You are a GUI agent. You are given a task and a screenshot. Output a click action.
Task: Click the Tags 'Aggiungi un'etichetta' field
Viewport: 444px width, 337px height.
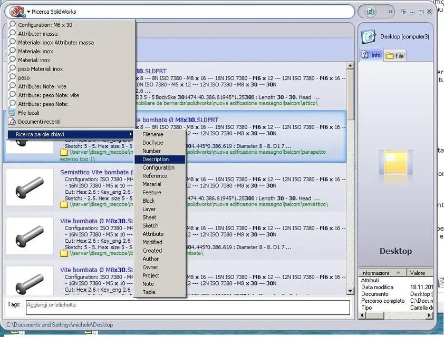click(188, 308)
